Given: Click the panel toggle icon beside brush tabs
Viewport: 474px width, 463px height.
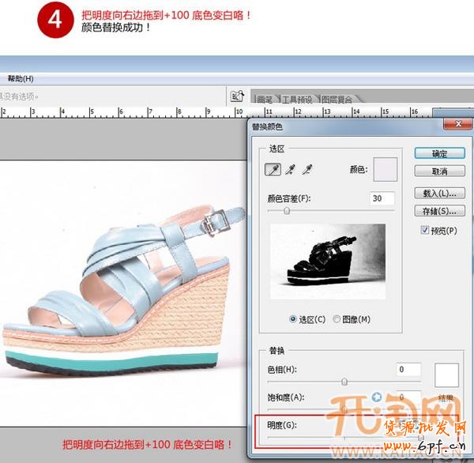Looking at the screenshot, I should [236, 96].
